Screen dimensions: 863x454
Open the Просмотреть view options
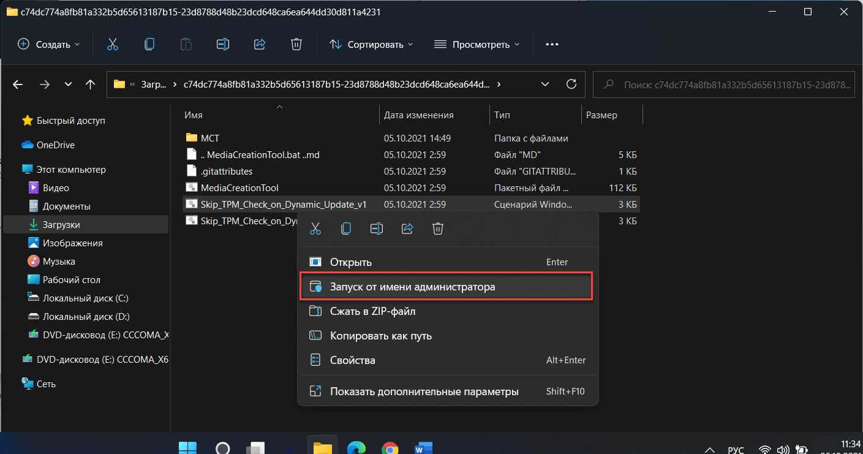click(x=477, y=44)
